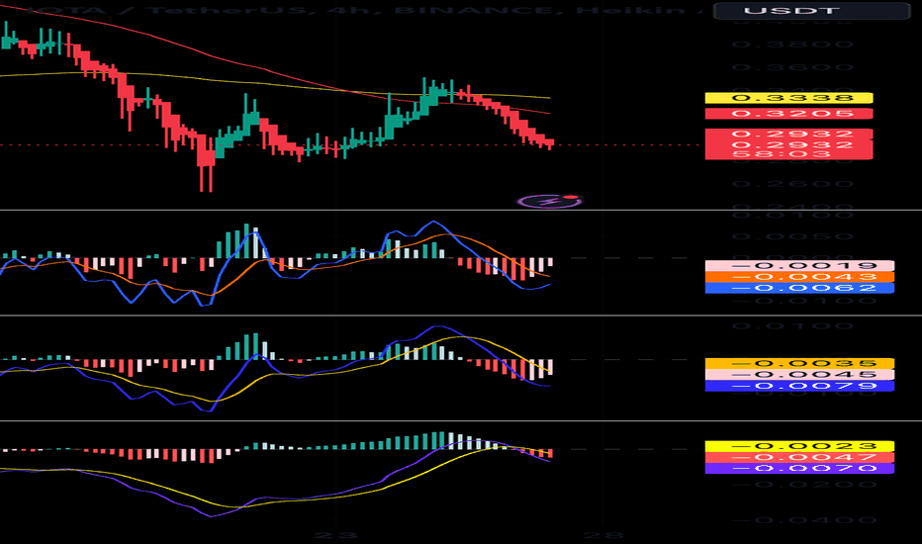
Task: Select the orange -0.0043 signal label
Action: point(799,277)
